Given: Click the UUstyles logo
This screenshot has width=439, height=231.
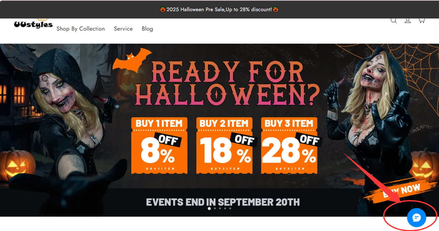Looking at the screenshot, I should coord(33,24).
